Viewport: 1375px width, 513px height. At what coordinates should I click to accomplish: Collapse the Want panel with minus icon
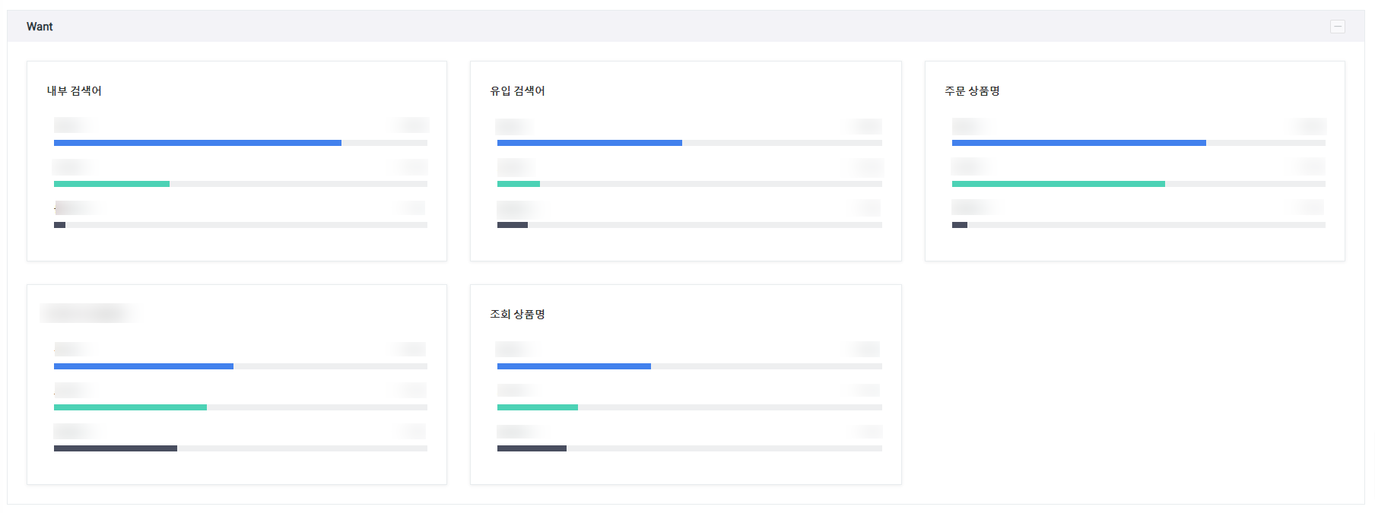[1337, 27]
